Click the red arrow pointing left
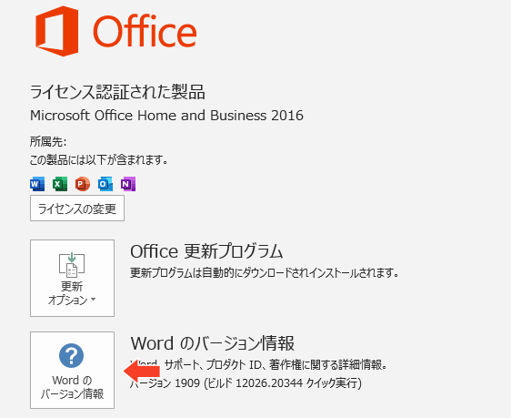 142,371
